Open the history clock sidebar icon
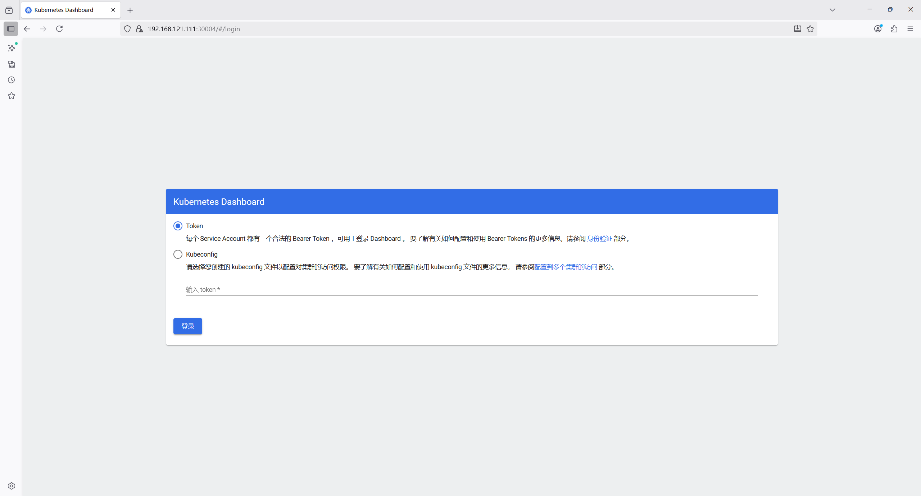This screenshot has height=496, width=921. (x=12, y=80)
